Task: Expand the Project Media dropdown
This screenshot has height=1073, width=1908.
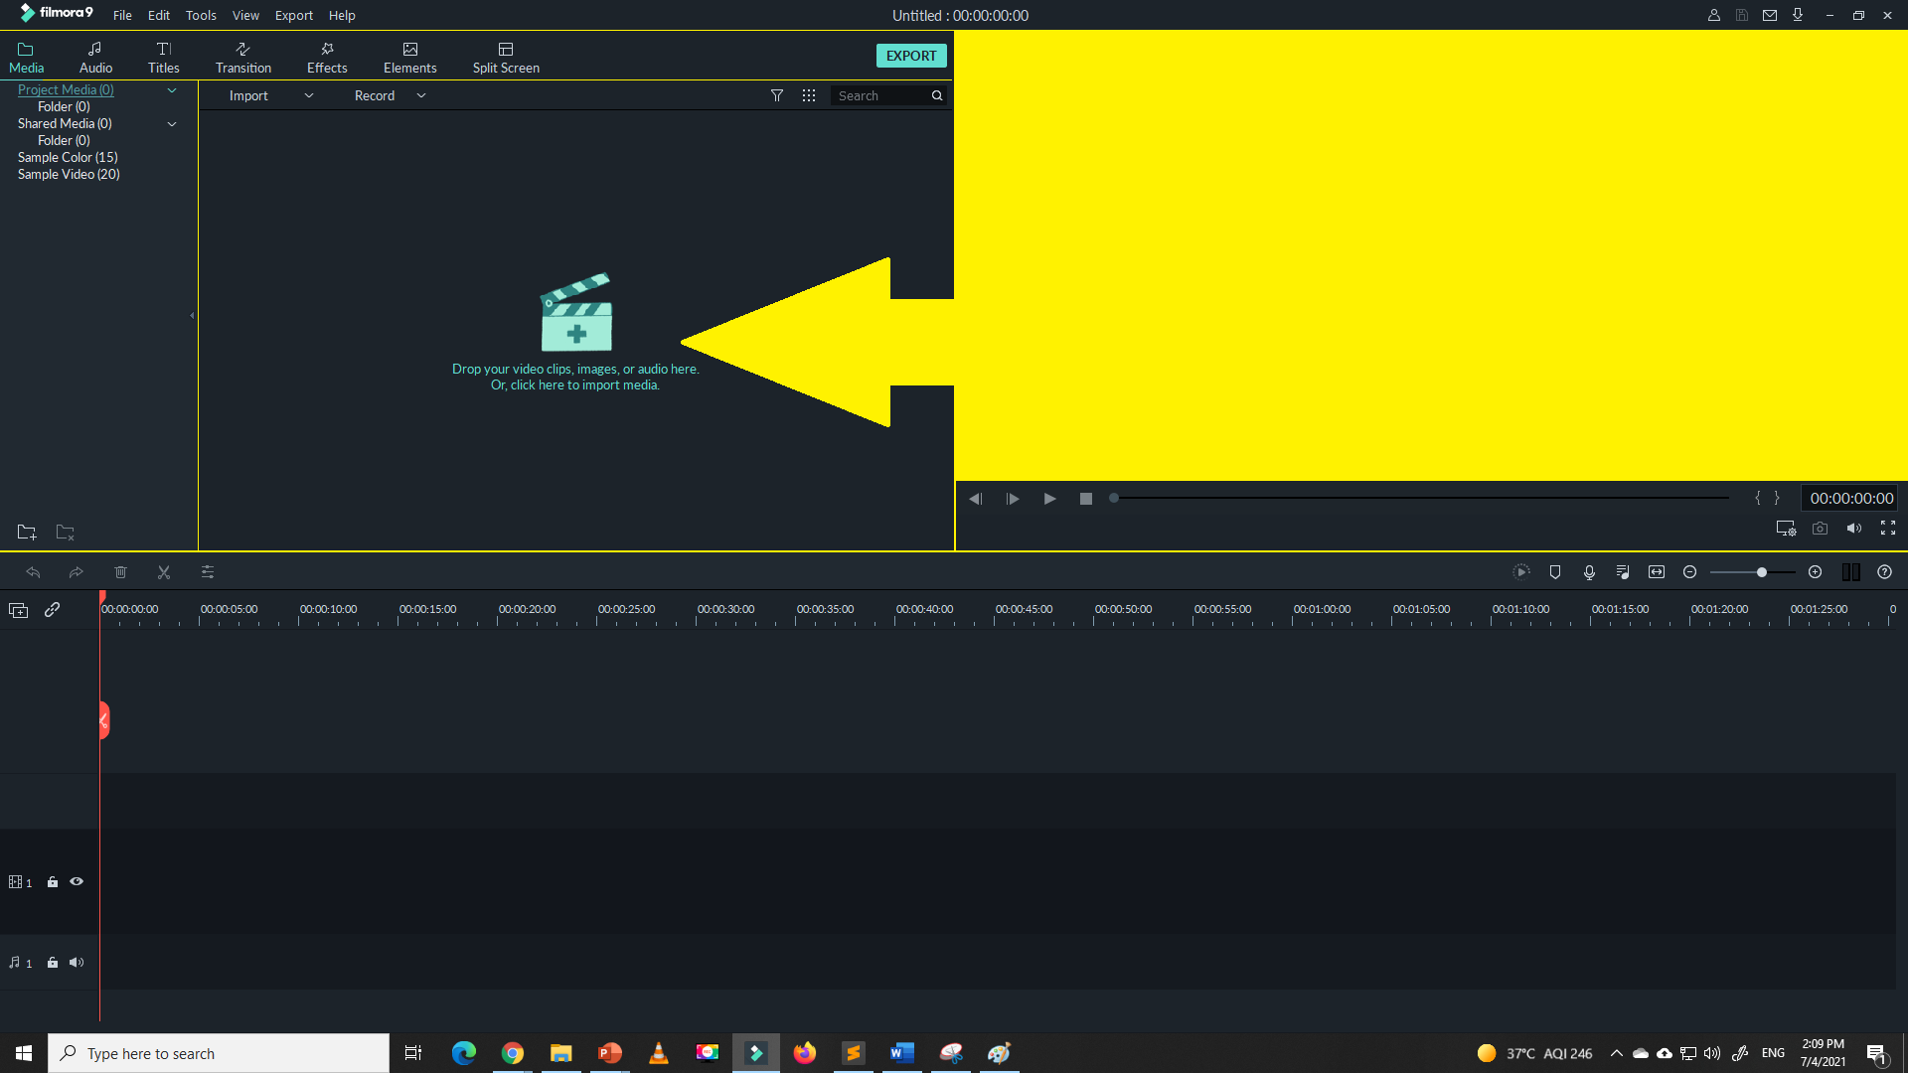Action: tap(172, 87)
